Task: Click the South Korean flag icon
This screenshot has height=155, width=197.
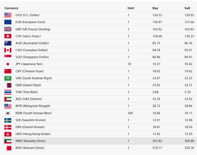Action: tap(8, 113)
